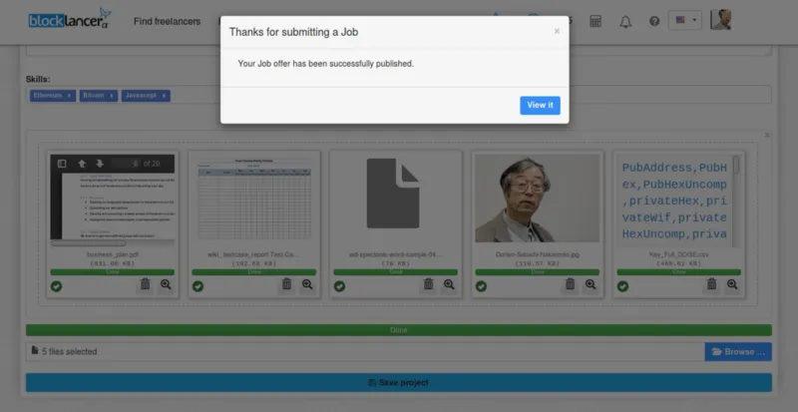
Task: Delete wiki_testcase_report file with trash icon
Action: (287, 284)
